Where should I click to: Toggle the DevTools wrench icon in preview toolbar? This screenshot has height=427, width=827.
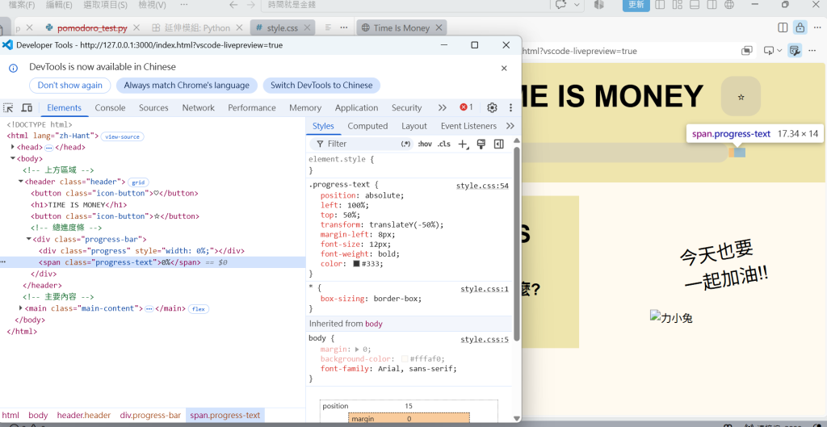(795, 51)
